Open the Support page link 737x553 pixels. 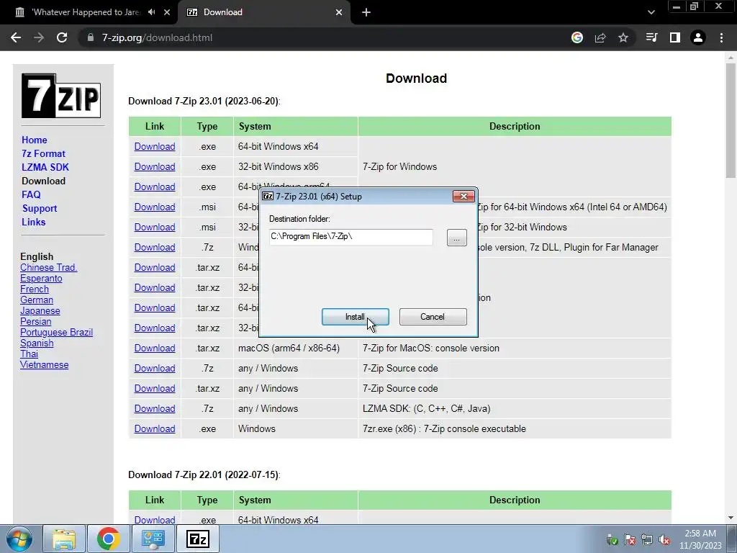[40, 208]
